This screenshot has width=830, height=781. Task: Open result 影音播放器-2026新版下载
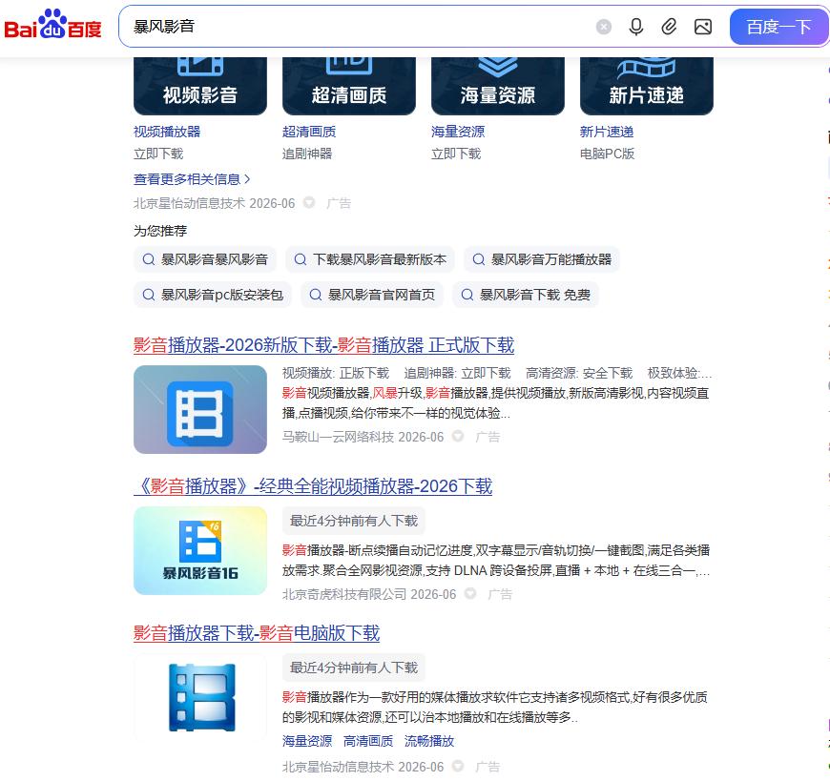coord(323,345)
